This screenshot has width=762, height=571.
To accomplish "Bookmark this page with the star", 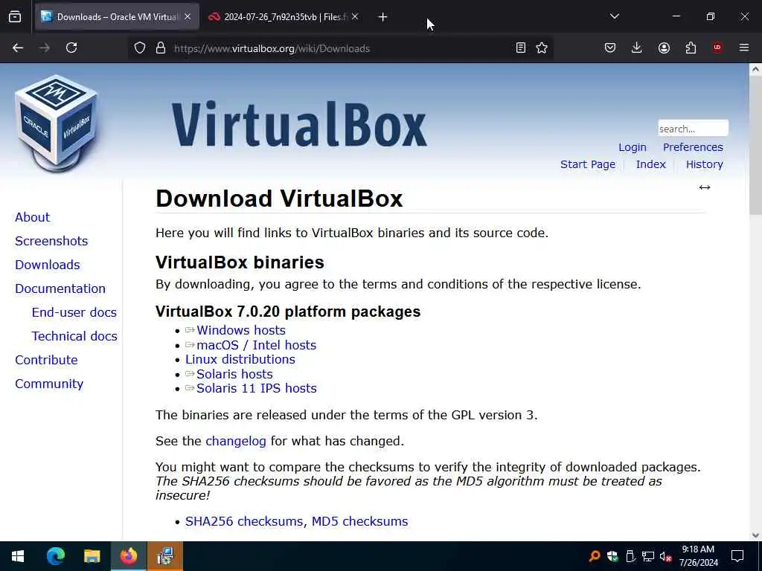I will [542, 48].
